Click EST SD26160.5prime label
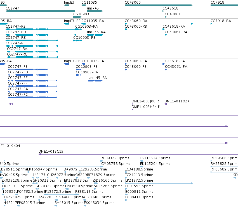Viewport: 238px width, 207px height. click(108, 180)
